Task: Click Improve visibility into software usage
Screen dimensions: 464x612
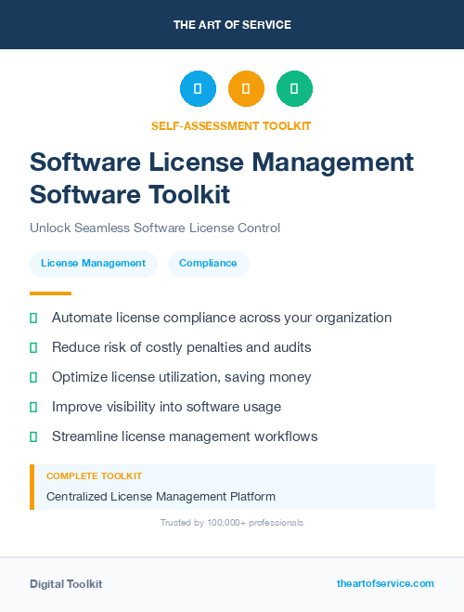Action: point(166,407)
